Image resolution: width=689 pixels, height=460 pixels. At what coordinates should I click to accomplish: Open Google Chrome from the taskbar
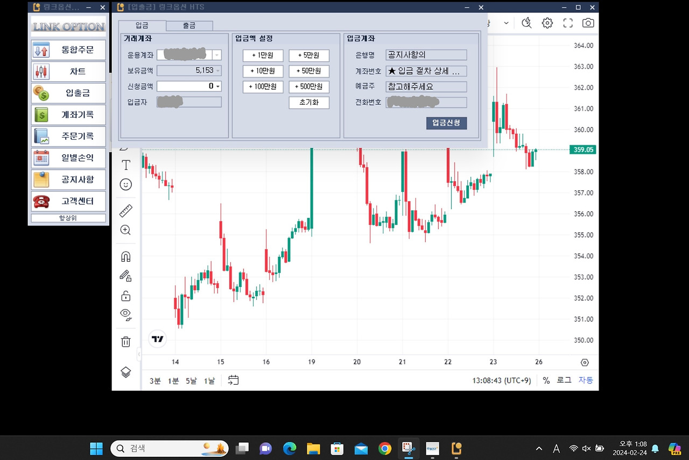(x=384, y=448)
